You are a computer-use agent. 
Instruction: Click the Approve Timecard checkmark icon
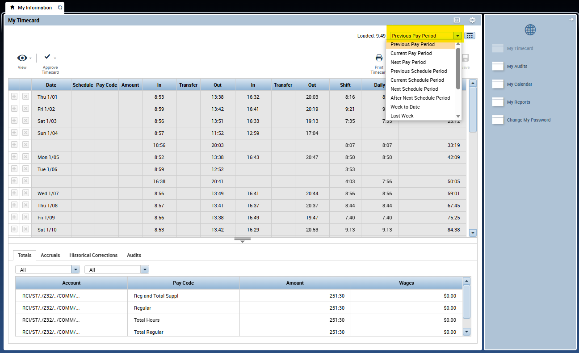(x=47, y=57)
